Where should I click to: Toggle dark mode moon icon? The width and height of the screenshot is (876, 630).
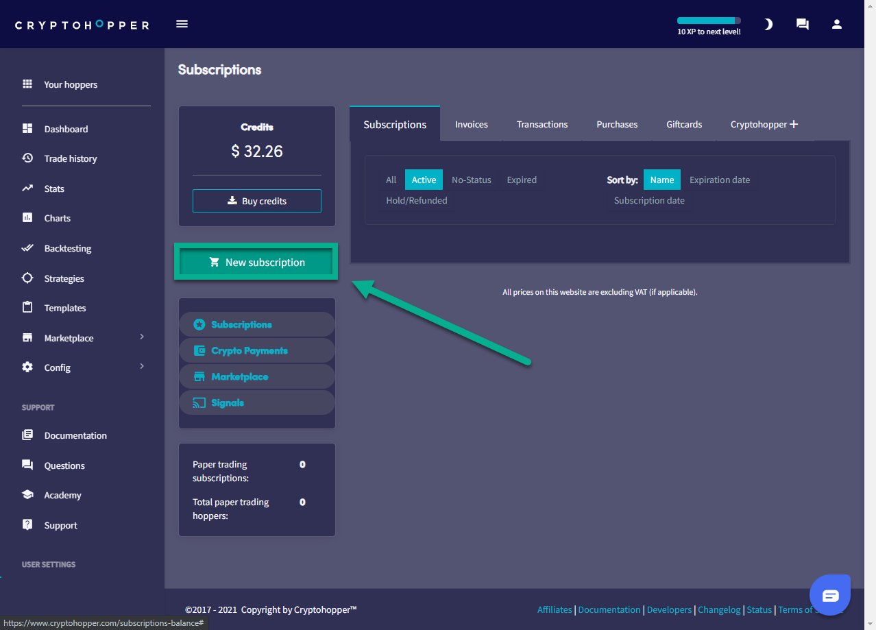pyautogui.click(x=768, y=24)
